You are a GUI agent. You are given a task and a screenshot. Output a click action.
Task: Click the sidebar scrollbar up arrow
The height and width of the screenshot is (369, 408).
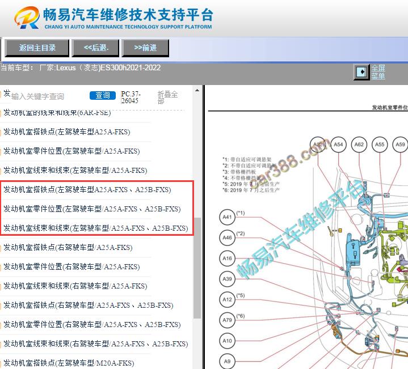(x=197, y=91)
